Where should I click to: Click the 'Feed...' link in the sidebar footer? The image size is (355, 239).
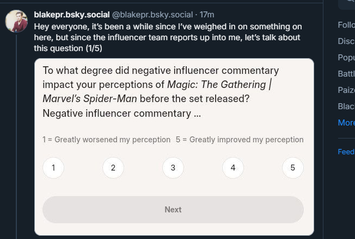pos(346,152)
